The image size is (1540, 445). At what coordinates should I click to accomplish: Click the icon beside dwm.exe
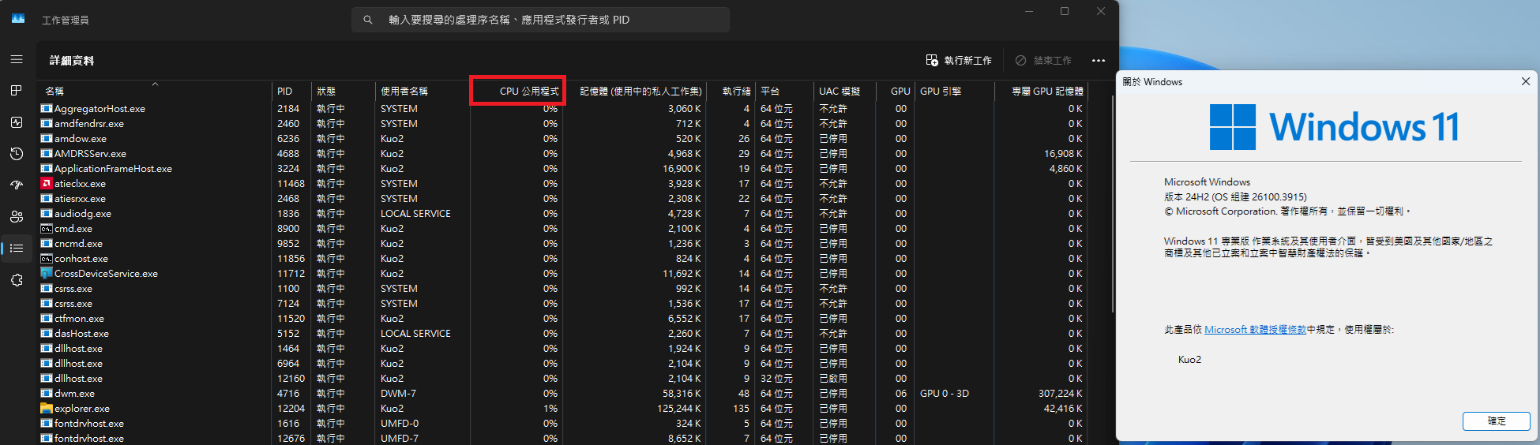click(47, 393)
